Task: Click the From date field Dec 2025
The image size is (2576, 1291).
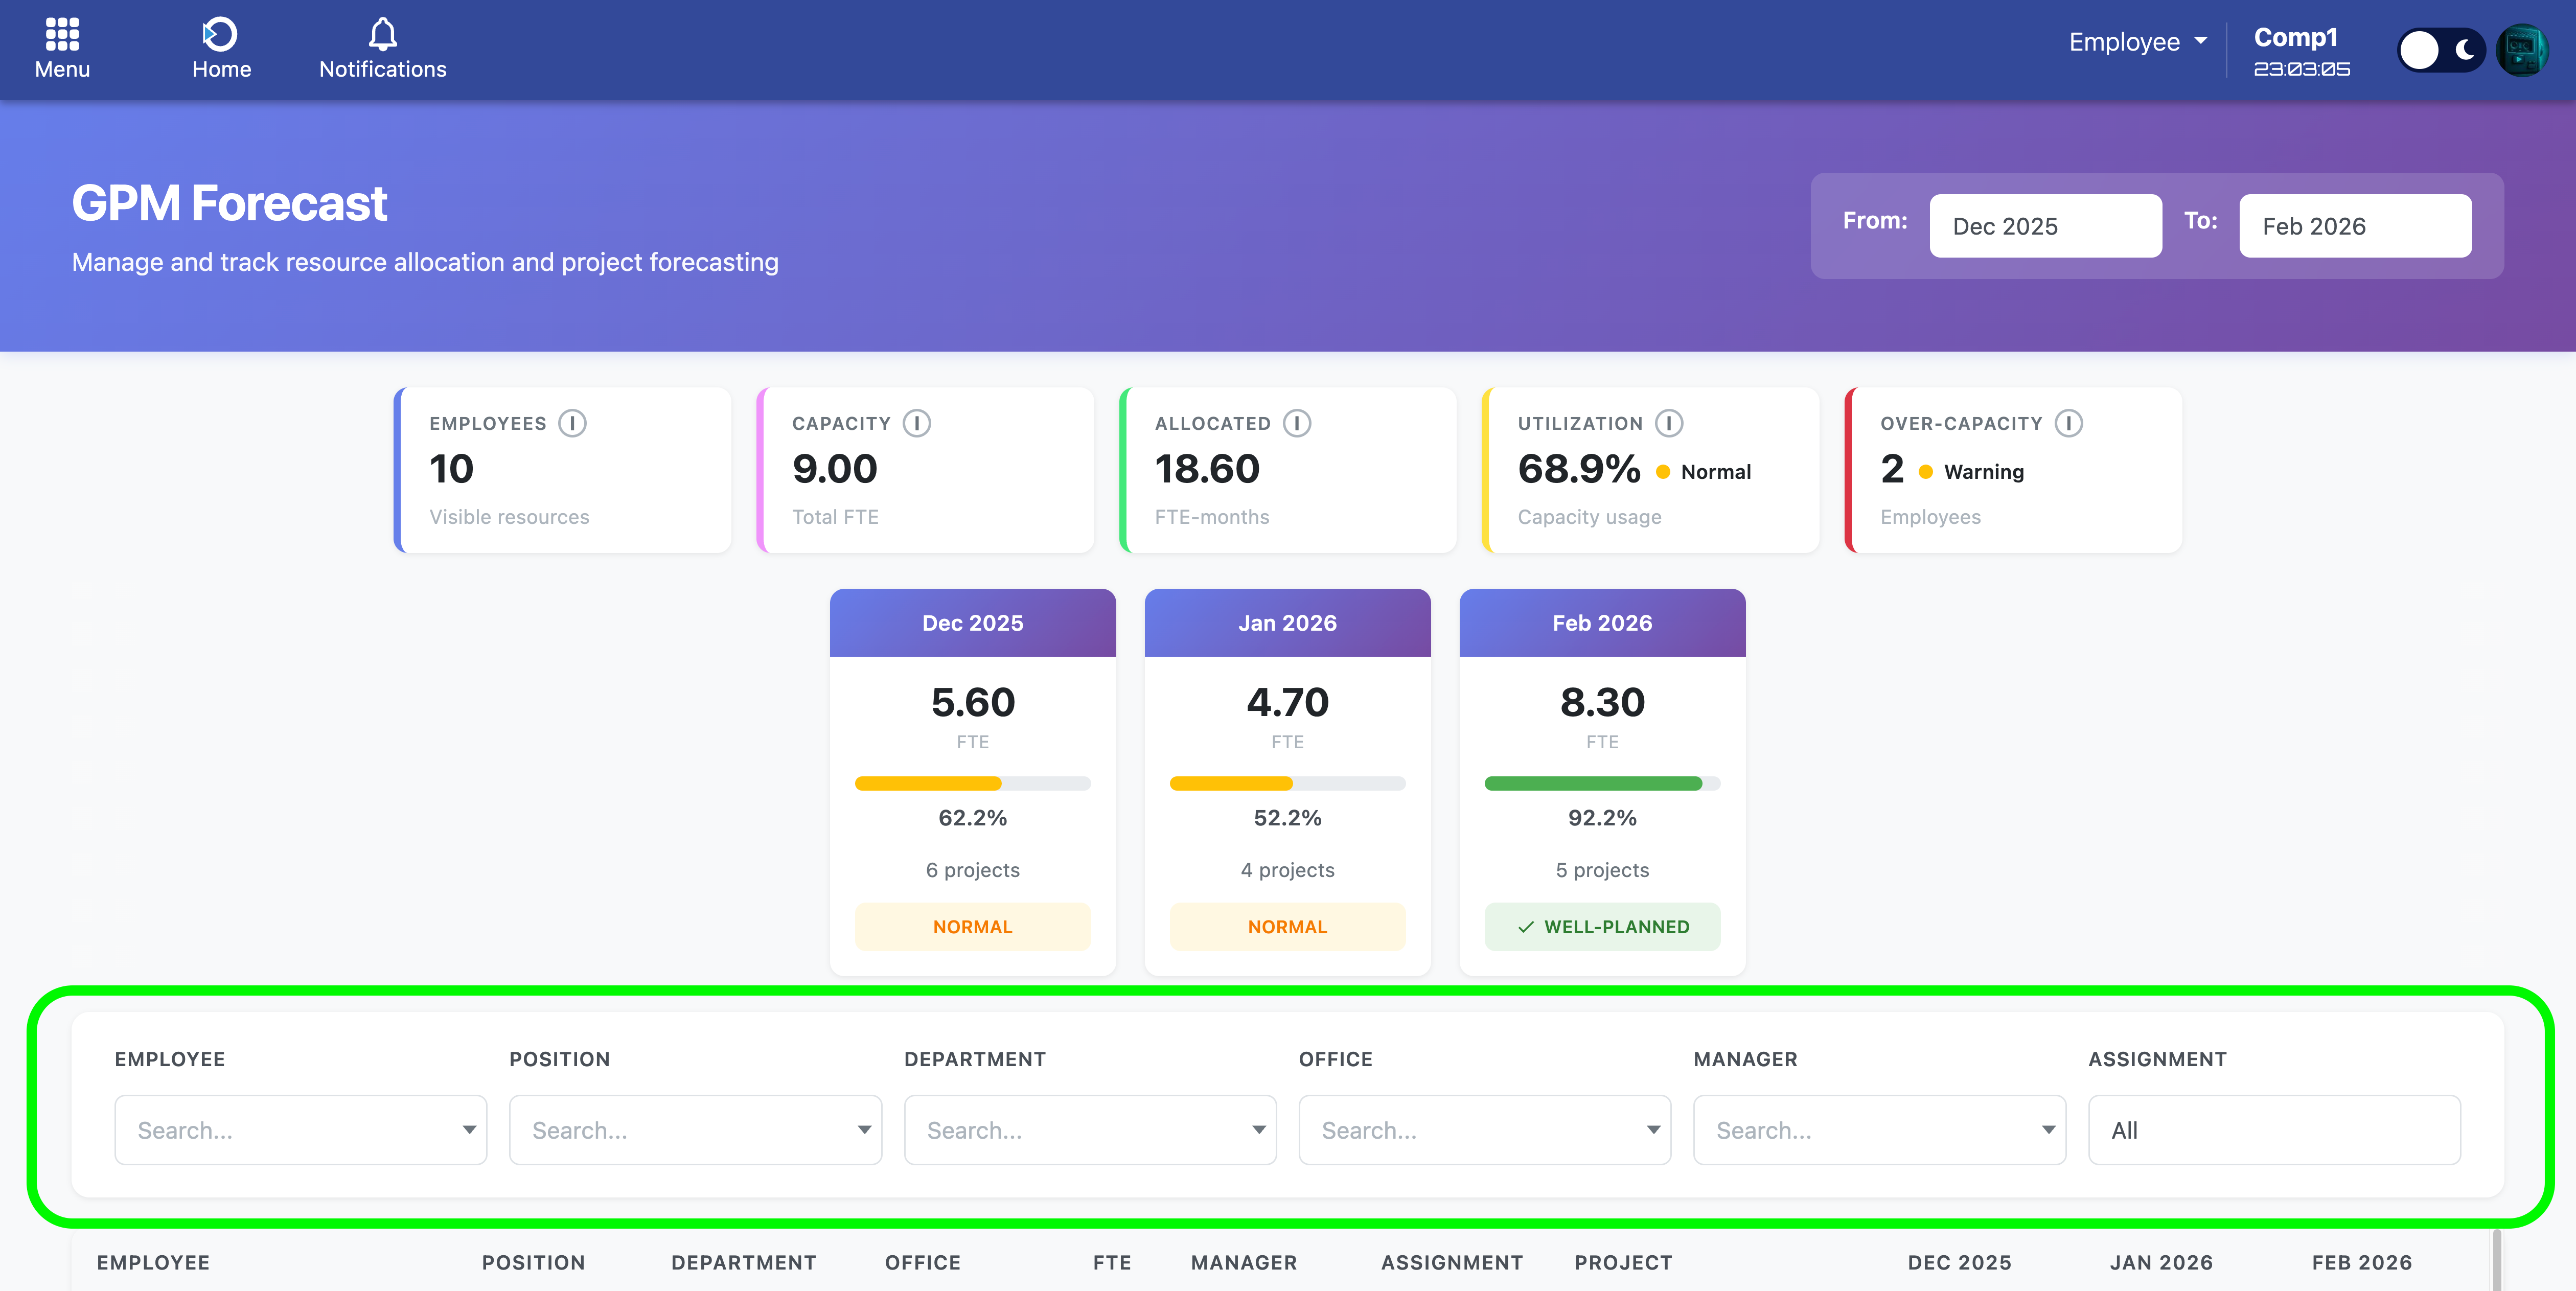Action: (x=2044, y=226)
